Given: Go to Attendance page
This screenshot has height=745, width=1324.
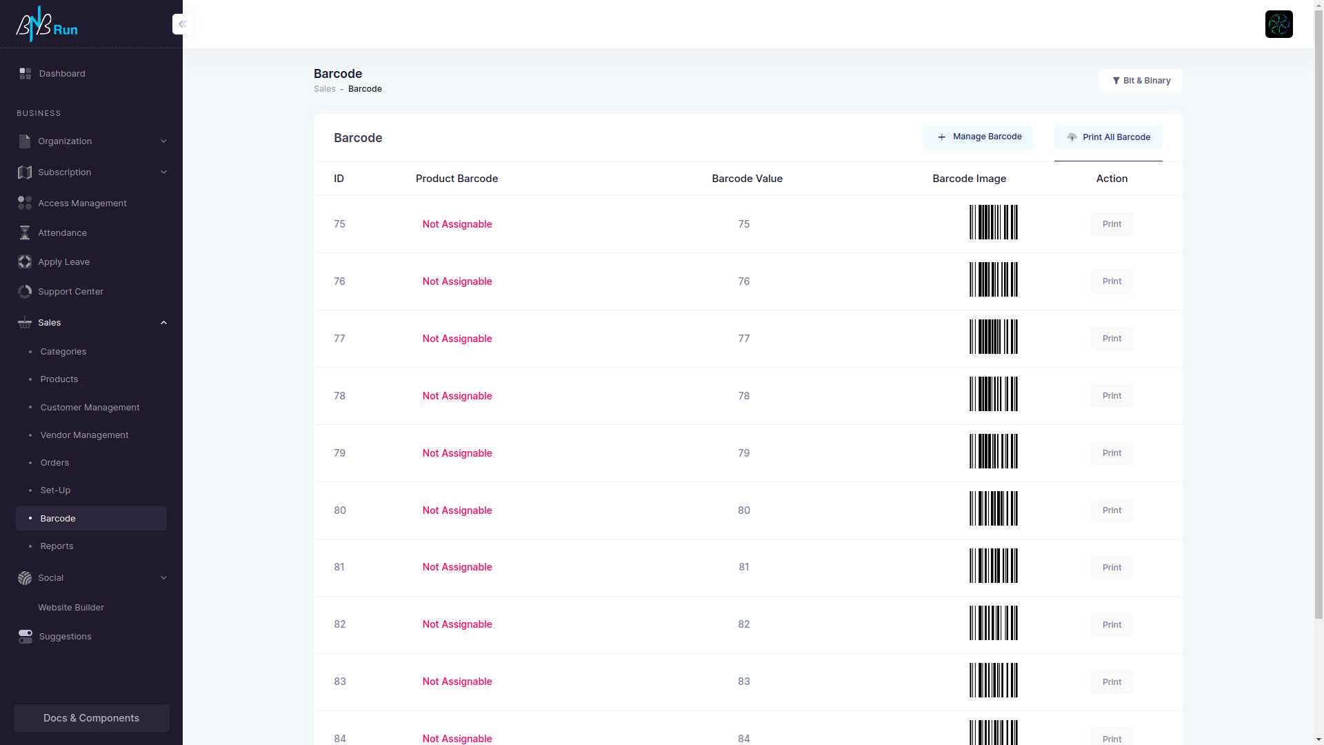Looking at the screenshot, I should (x=91, y=233).
